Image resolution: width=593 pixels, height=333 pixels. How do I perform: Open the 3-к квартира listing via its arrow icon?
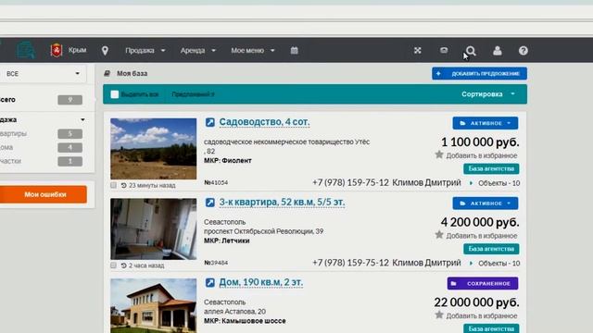210,203
